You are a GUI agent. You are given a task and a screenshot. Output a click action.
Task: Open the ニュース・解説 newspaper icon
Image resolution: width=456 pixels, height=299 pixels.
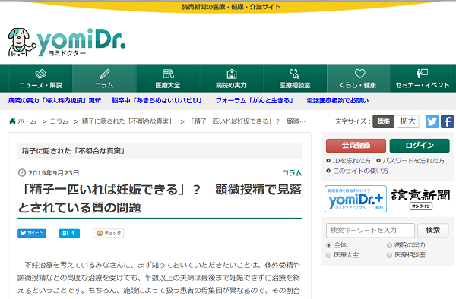[40, 74]
